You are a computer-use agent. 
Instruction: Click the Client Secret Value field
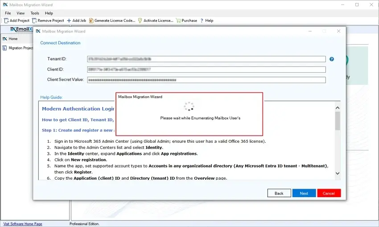206,80
